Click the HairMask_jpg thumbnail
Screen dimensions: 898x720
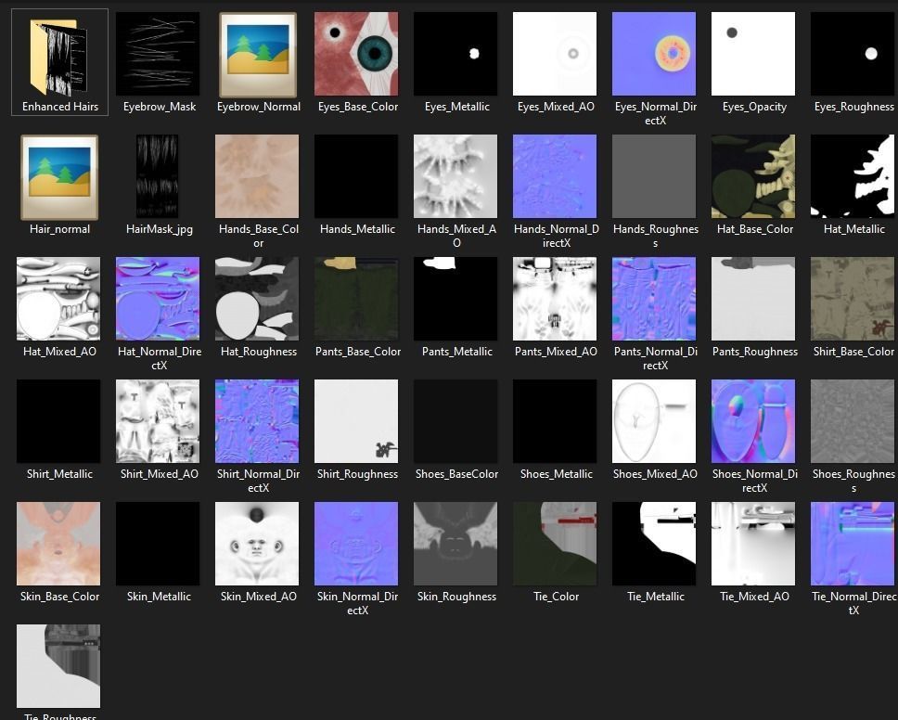point(158,176)
